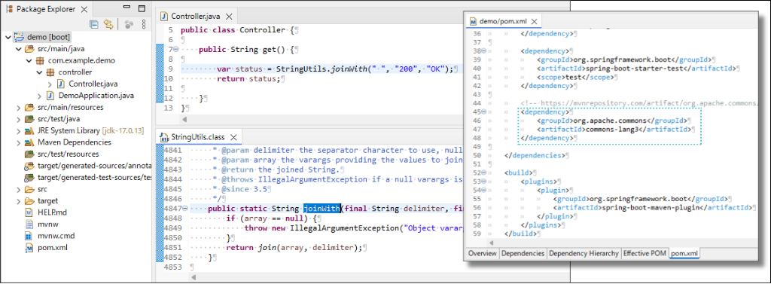Image resolution: width=771 pixels, height=284 pixels.
Task: Expand the target folder
Action: click(x=19, y=201)
